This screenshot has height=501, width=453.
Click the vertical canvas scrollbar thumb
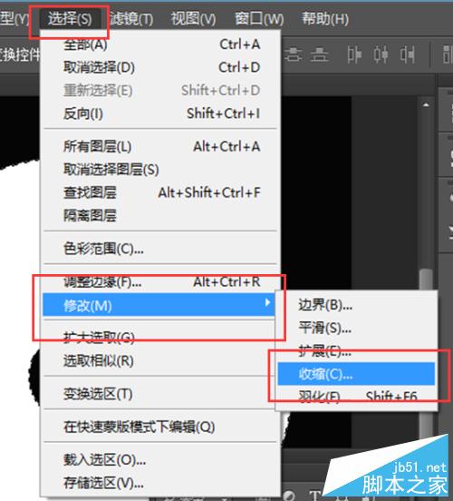pos(426,280)
